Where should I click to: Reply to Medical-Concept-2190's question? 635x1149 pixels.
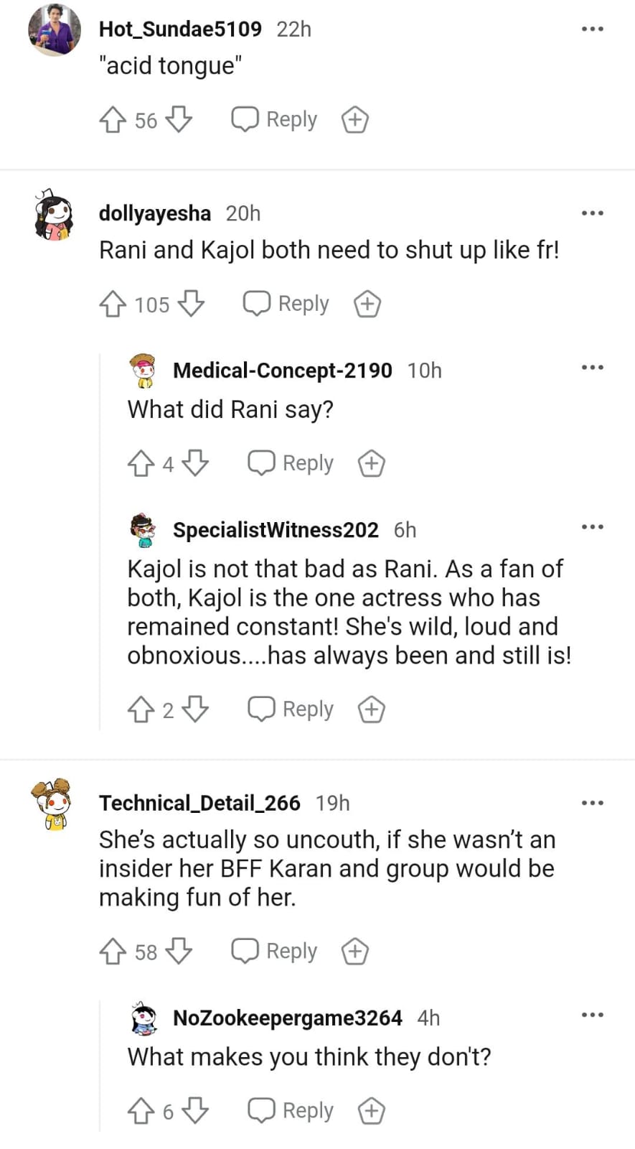291,463
